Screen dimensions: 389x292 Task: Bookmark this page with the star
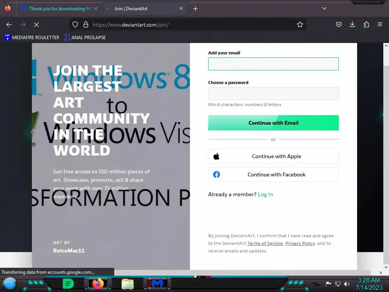[300, 24]
